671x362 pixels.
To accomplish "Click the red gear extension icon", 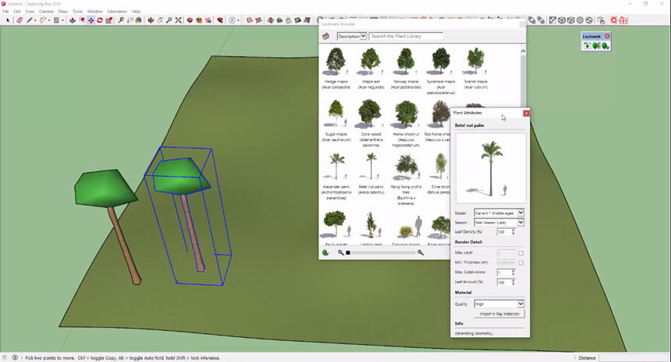I will (x=614, y=20).
